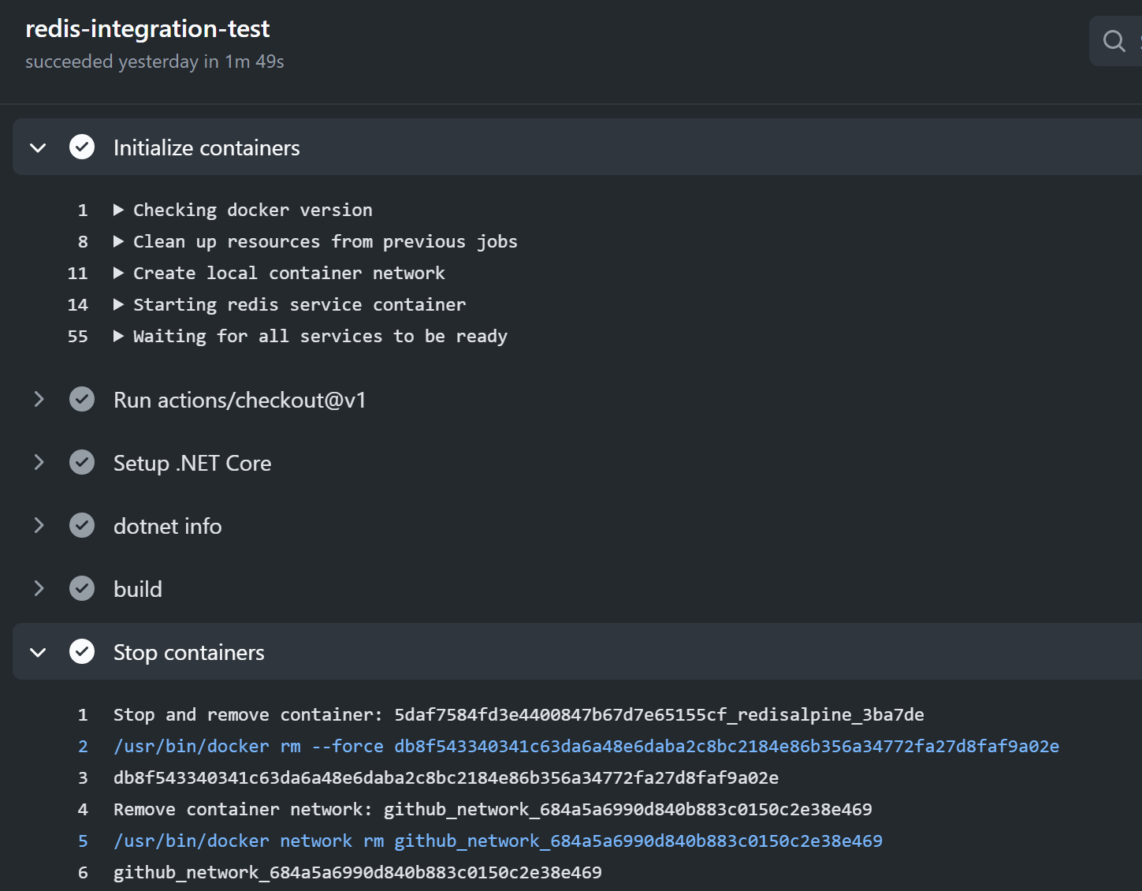Expand Starting redis service container group
Screen dimensions: 1142x891
pos(118,305)
